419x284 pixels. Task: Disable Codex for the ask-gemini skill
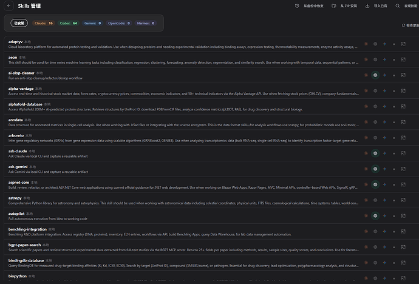(375, 169)
